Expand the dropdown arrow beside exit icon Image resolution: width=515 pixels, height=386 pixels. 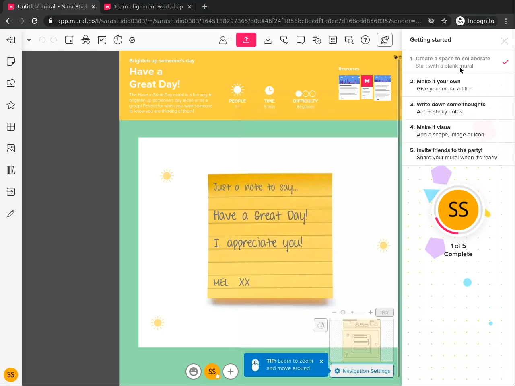coord(29,40)
